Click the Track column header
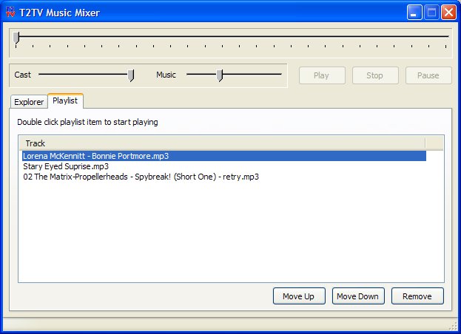461x334 pixels. coord(222,143)
